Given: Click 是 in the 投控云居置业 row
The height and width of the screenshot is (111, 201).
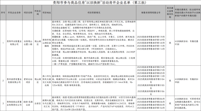Looking at the screenshot, I should coord(170,103).
